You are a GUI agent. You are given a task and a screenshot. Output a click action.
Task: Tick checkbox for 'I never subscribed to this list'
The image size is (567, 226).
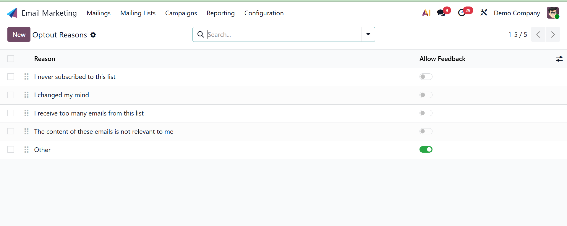pos(11,77)
